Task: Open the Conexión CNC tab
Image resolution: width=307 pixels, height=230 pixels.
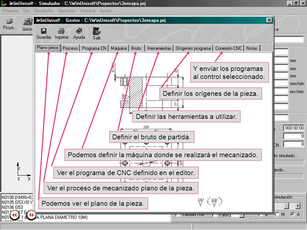Action: (x=228, y=48)
